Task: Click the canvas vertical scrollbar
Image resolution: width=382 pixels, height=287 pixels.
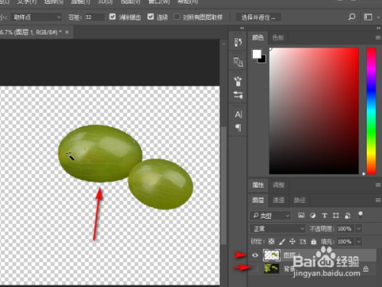Action: [224, 185]
